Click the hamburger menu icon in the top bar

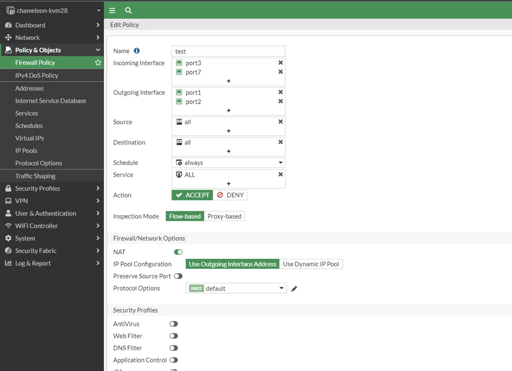coord(112,10)
